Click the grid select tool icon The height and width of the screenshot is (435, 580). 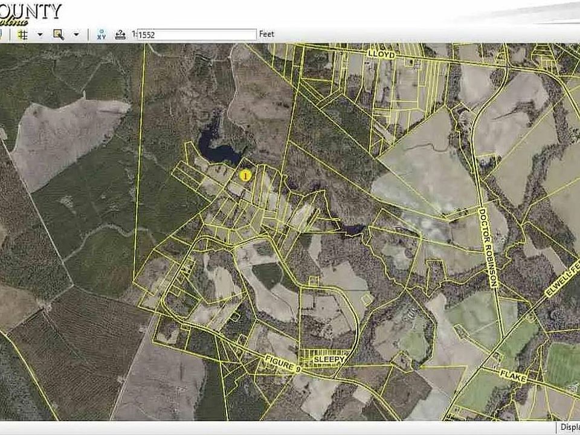point(23,35)
